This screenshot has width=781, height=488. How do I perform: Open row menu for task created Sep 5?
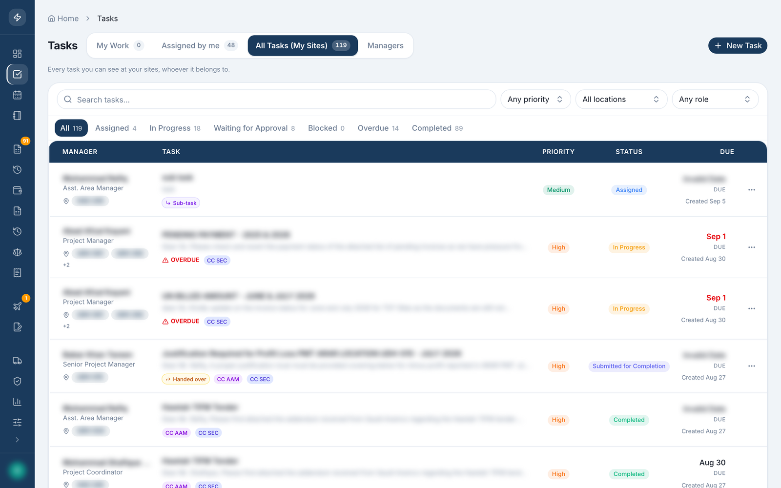click(752, 190)
